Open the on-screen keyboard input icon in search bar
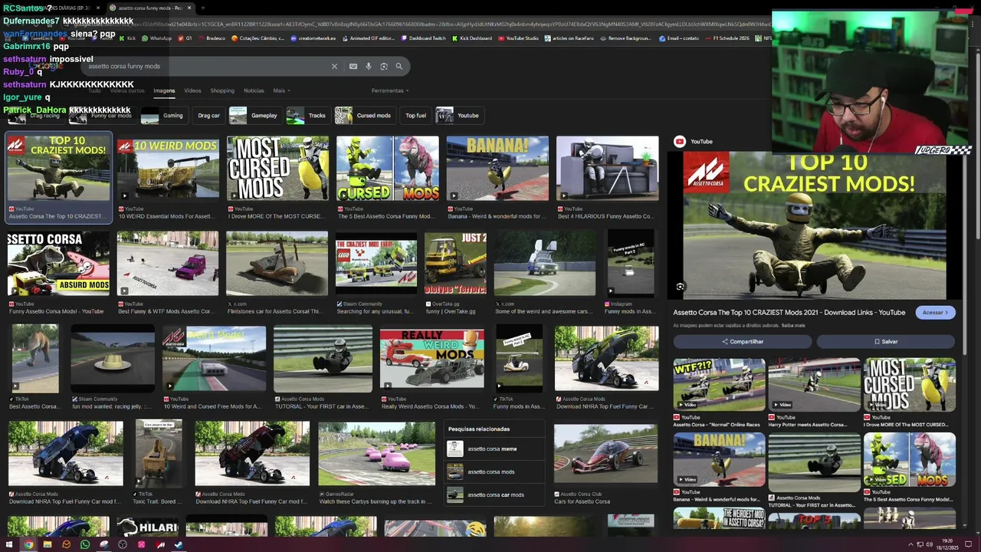The height and width of the screenshot is (552, 981). point(353,67)
